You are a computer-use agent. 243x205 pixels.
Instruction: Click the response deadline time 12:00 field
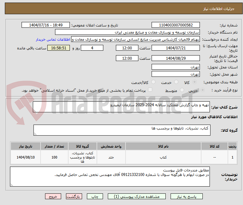click(x=127, y=48)
